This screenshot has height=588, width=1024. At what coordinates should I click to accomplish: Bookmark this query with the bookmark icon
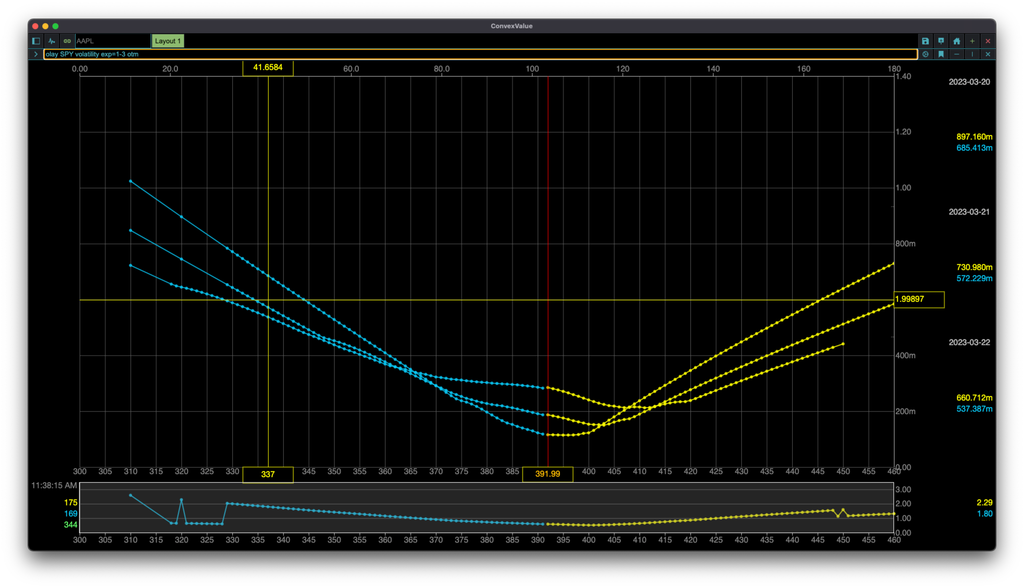click(941, 54)
